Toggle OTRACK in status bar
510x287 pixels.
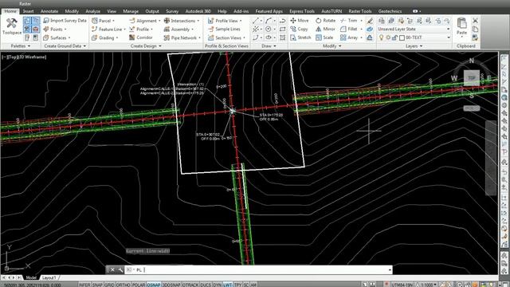click(x=190, y=285)
